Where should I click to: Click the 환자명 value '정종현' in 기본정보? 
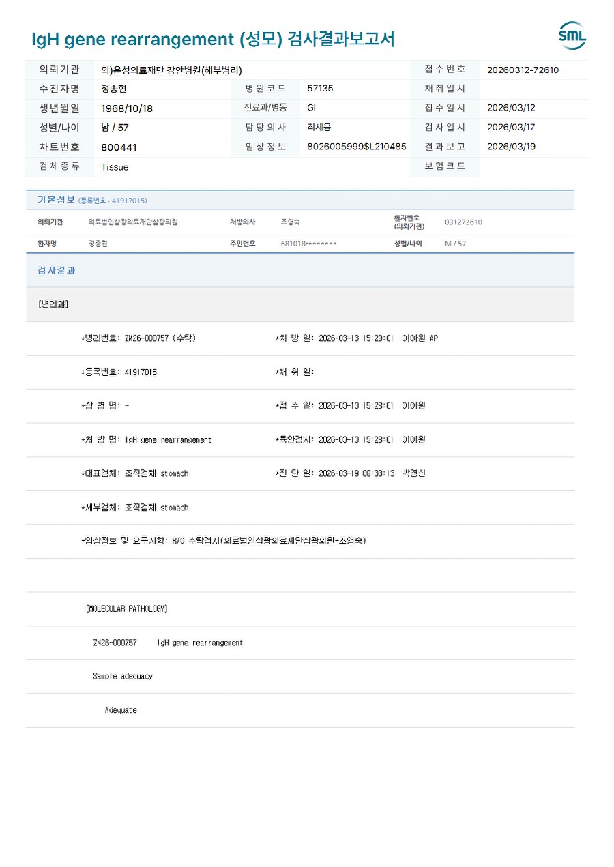coord(98,244)
